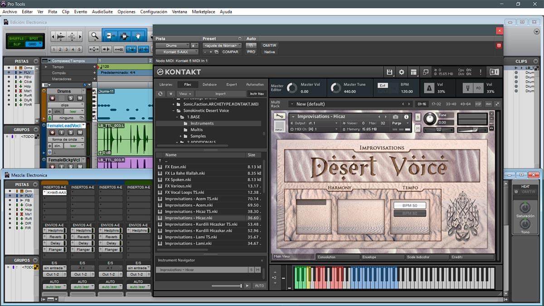Open Kontakt options gear icon
Viewport: 544px width, 306px height.
click(x=401, y=72)
